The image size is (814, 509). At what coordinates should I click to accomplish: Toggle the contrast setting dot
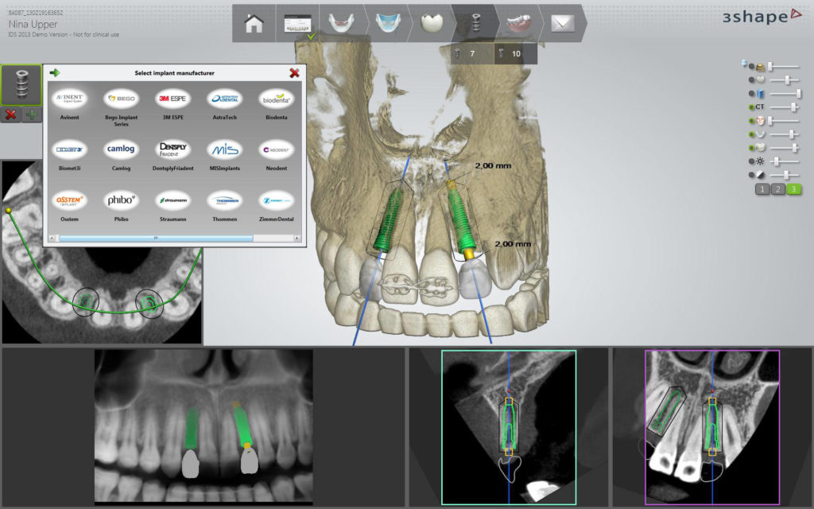pyautogui.click(x=752, y=175)
